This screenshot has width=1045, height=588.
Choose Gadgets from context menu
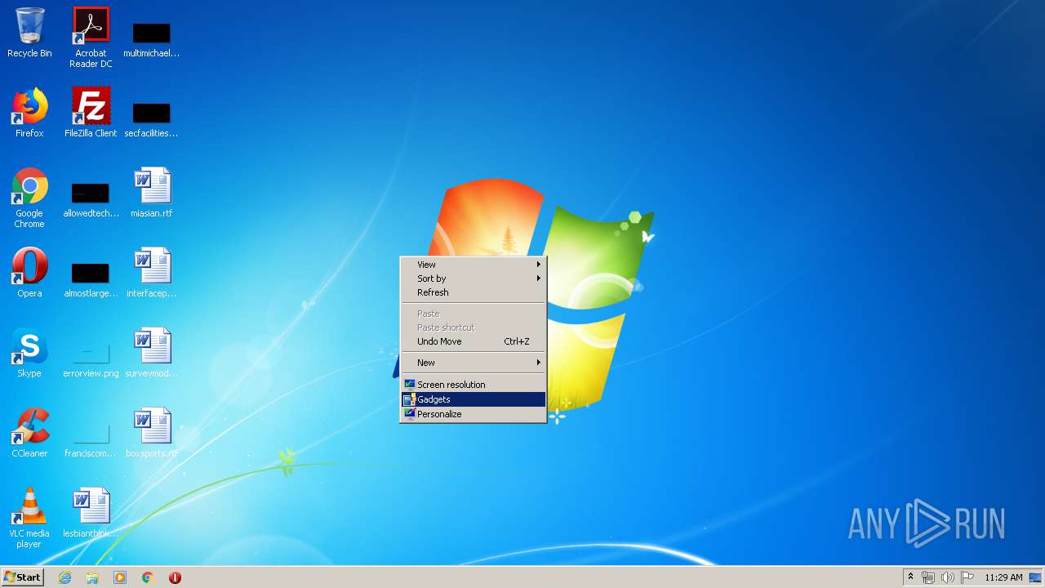point(474,399)
